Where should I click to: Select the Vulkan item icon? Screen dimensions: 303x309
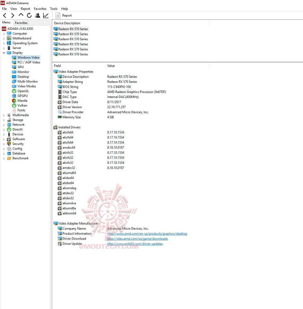tap(14, 105)
